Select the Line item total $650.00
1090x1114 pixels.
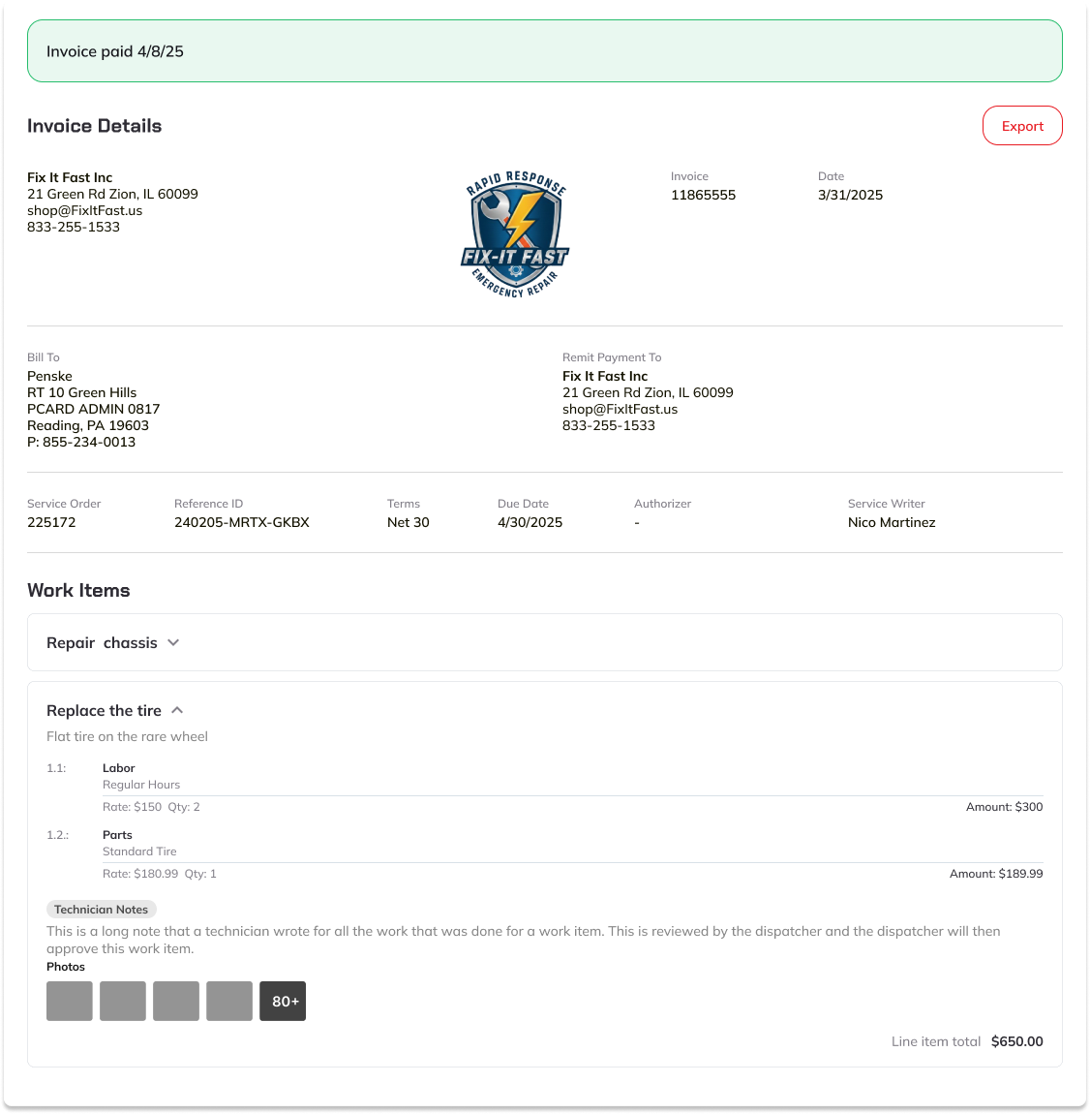tap(1016, 1041)
